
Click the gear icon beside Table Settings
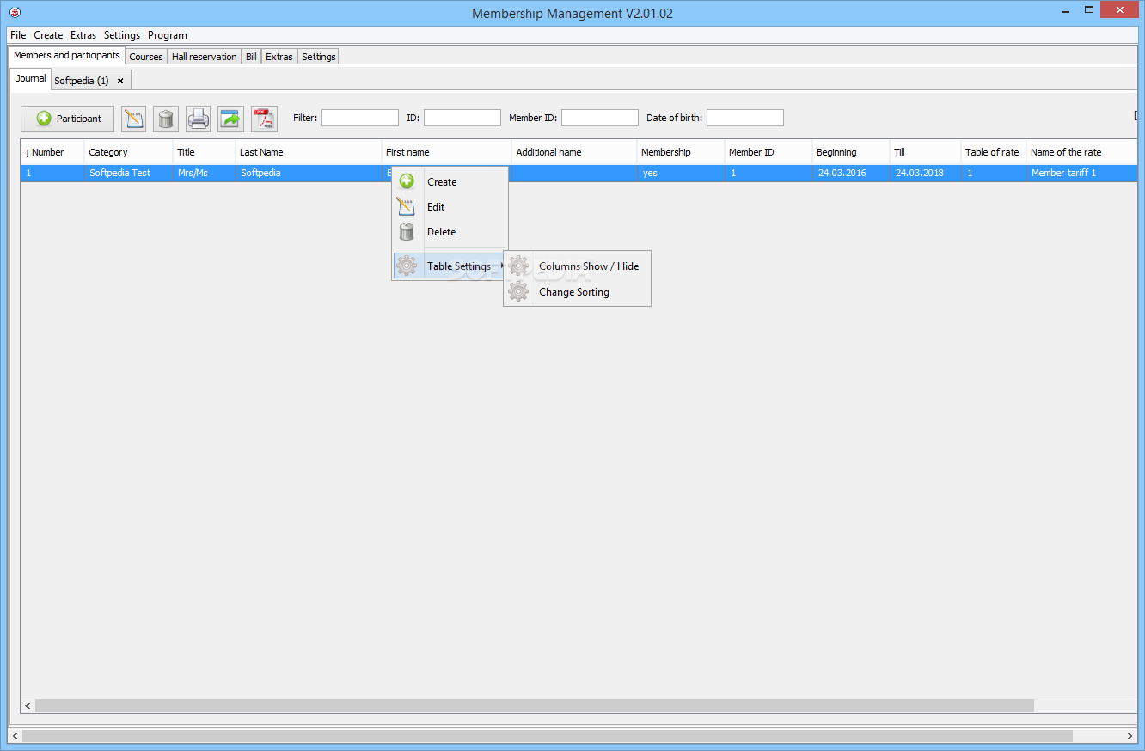tap(407, 266)
